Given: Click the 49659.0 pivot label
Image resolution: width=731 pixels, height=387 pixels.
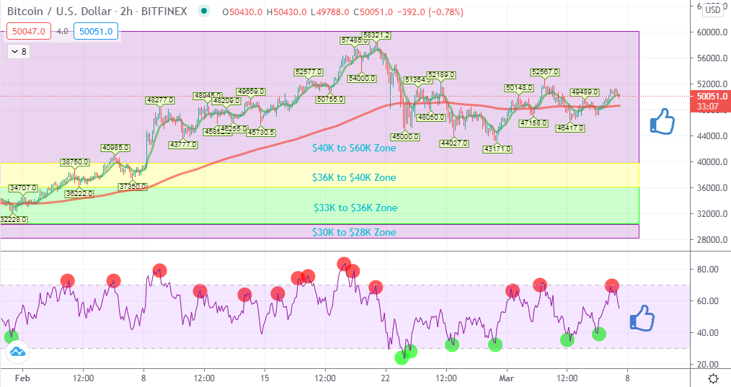Looking at the screenshot, I should [251, 92].
